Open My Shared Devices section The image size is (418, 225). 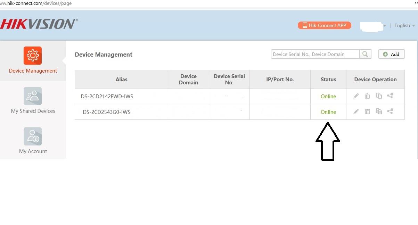tap(33, 101)
